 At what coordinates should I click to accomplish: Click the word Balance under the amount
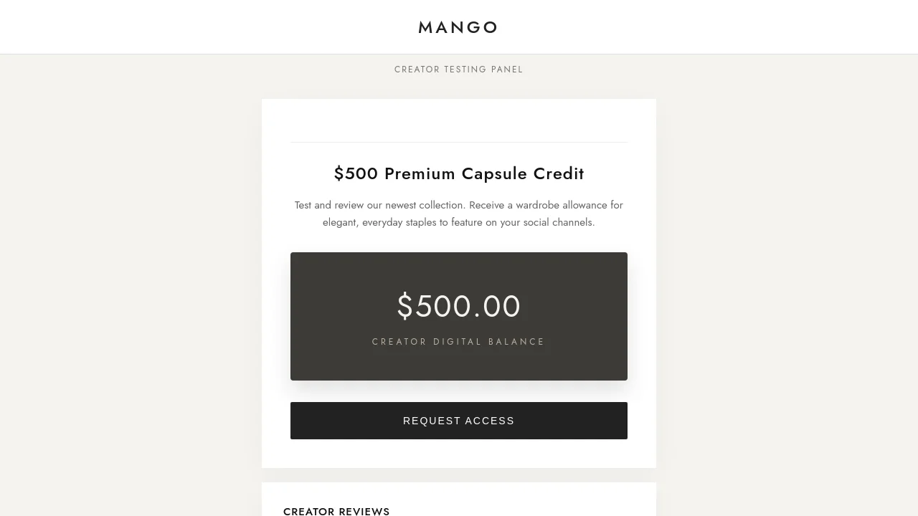pos(516,342)
